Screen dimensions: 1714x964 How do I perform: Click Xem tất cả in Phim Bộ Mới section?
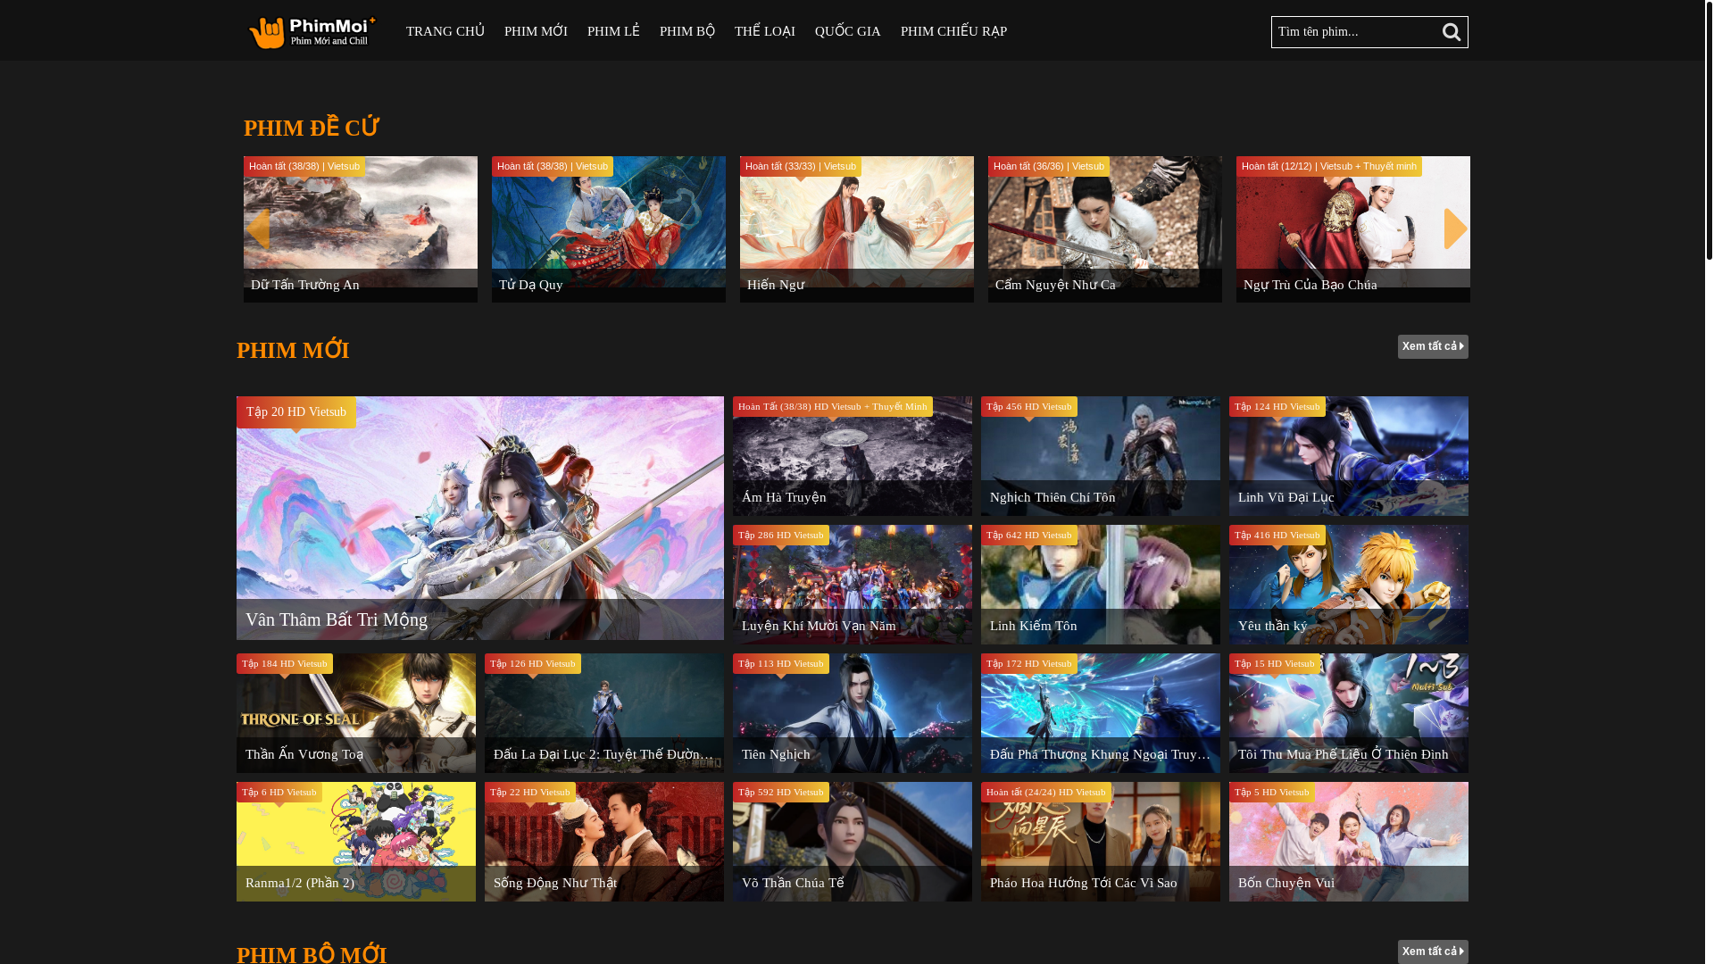tap(1433, 952)
